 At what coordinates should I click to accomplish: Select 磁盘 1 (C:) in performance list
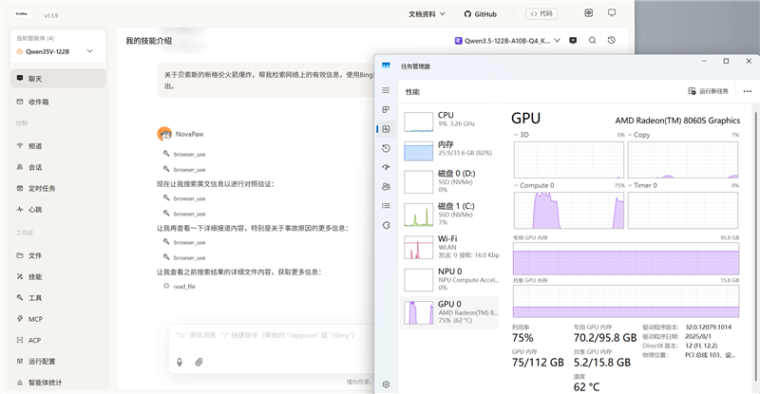coord(449,215)
